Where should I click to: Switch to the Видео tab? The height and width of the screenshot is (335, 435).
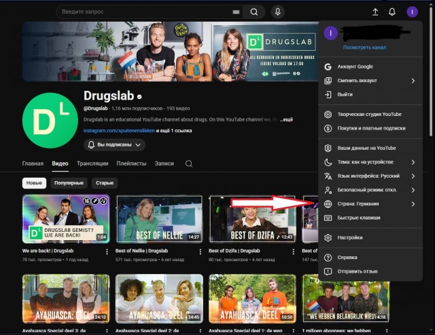click(x=60, y=163)
